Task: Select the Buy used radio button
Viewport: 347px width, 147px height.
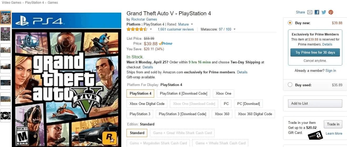Action: click(x=290, y=85)
